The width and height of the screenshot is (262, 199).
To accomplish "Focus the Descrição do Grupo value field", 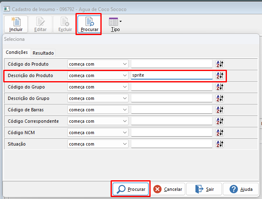I will (172, 98).
